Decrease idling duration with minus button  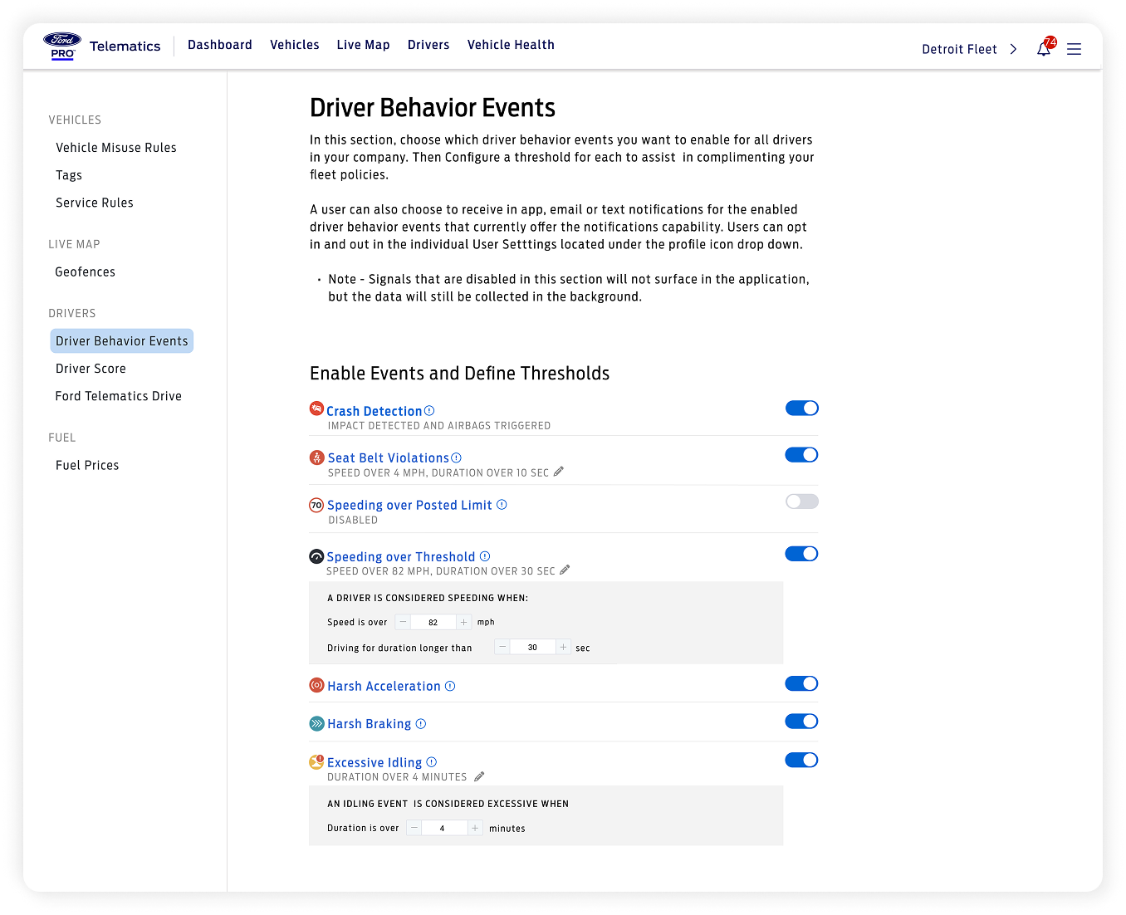[x=414, y=828]
